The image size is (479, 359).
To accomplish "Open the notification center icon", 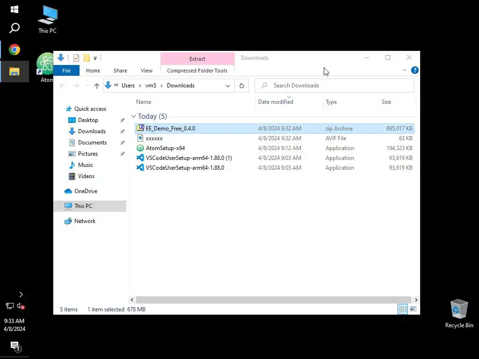I will coord(15,346).
